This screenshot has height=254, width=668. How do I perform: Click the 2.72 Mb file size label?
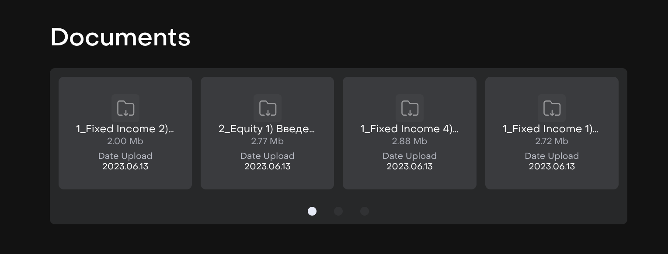point(552,141)
